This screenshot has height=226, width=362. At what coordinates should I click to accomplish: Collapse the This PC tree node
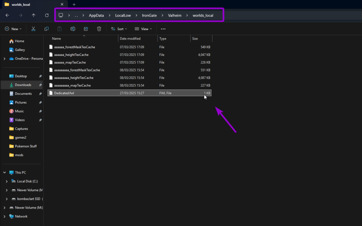point(4,172)
